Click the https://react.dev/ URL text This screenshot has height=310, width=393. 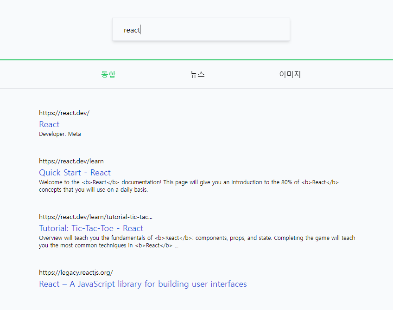coord(64,113)
